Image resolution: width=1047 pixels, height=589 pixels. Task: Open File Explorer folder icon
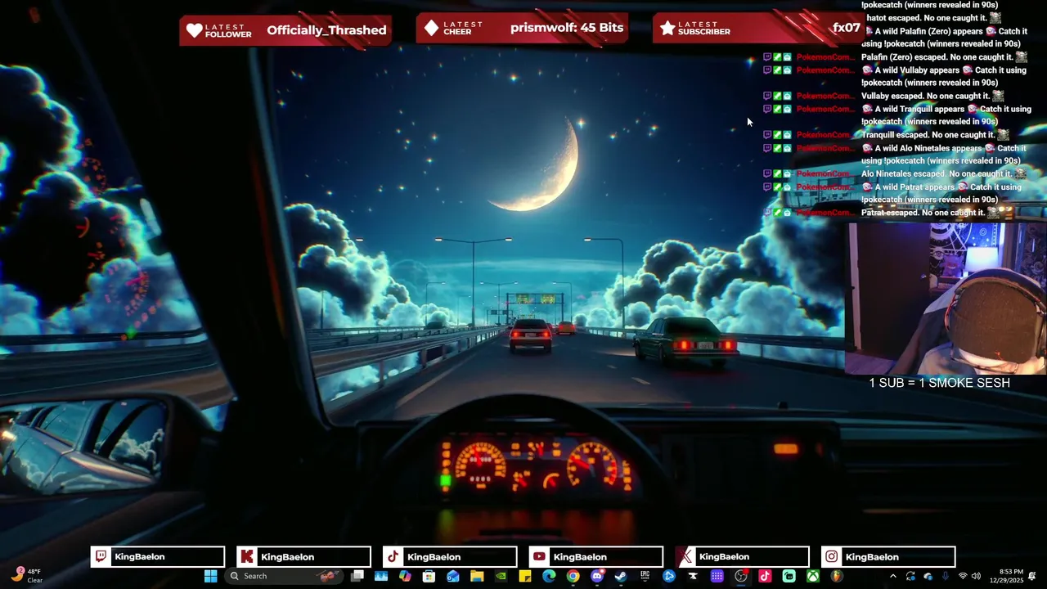pos(477,576)
